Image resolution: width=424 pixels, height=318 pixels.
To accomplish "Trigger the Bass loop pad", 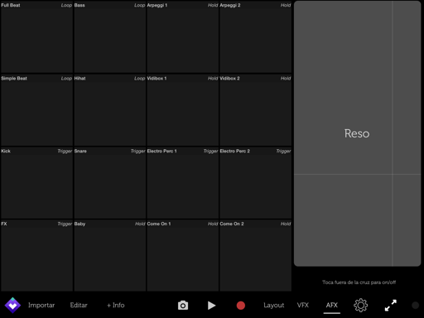I will pyautogui.click(x=110, y=37).
